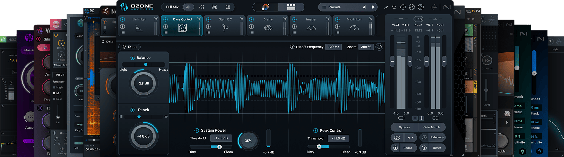Toggle the Balance section power
Image resolution: width=564 pixels, height=157 pixels.
pyautogui.click(x=133, y=58)
